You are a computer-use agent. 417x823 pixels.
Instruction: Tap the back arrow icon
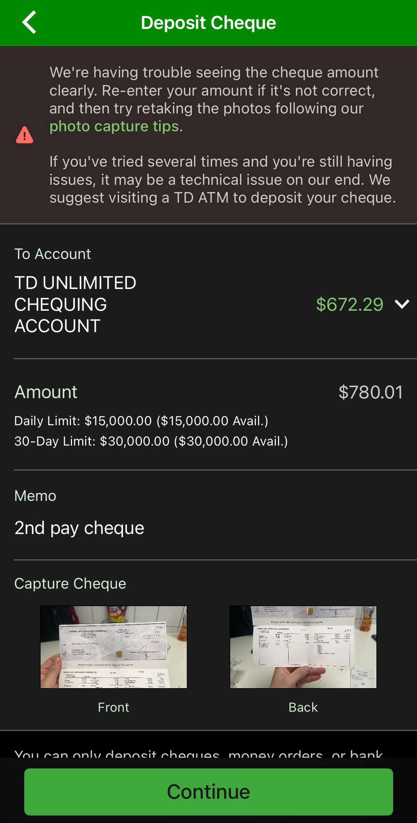point(29,22)
